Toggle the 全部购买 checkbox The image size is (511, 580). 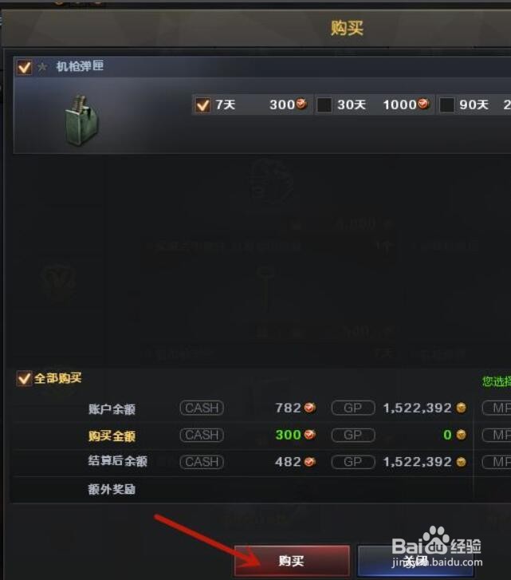point(24,378)
